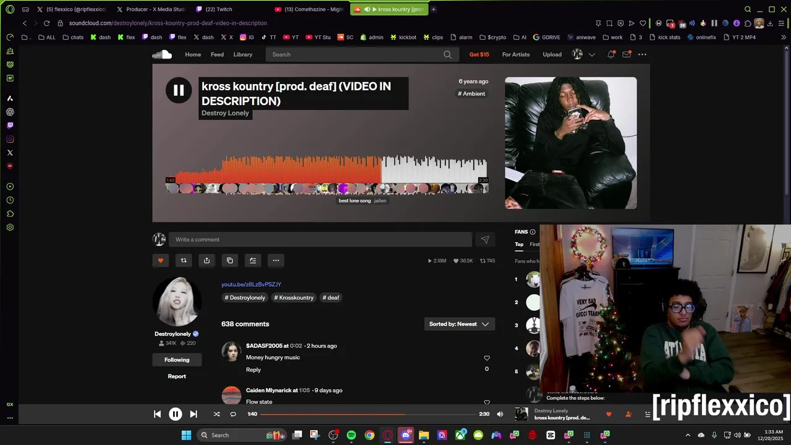This screenshot has width=791, height=445.
Task: Click the search magnifier icon in SoundCloud
Action: (447, 54)
